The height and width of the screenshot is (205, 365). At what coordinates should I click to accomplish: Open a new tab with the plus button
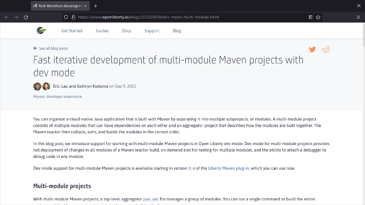click(x=95, y=6)
